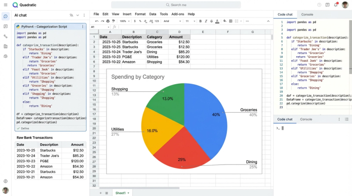Toggle bold formatting
Viewport: 352px width, 196px height.
tap(200, 21)
